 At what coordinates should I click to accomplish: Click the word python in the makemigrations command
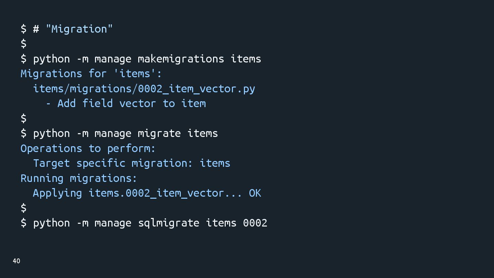(51, 59)
